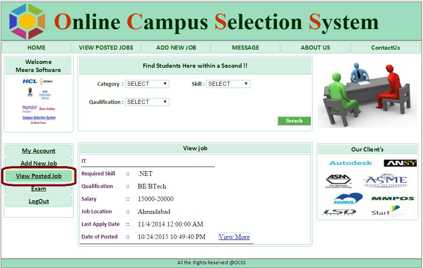Click the Monster logo in the welcome panel
Screen dimensions: 423x268
click(30, 108)
